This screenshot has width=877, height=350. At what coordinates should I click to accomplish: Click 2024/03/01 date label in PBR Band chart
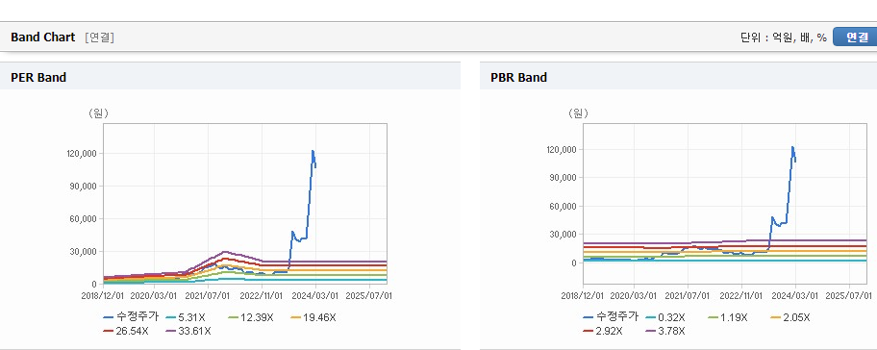coord(796,295)
